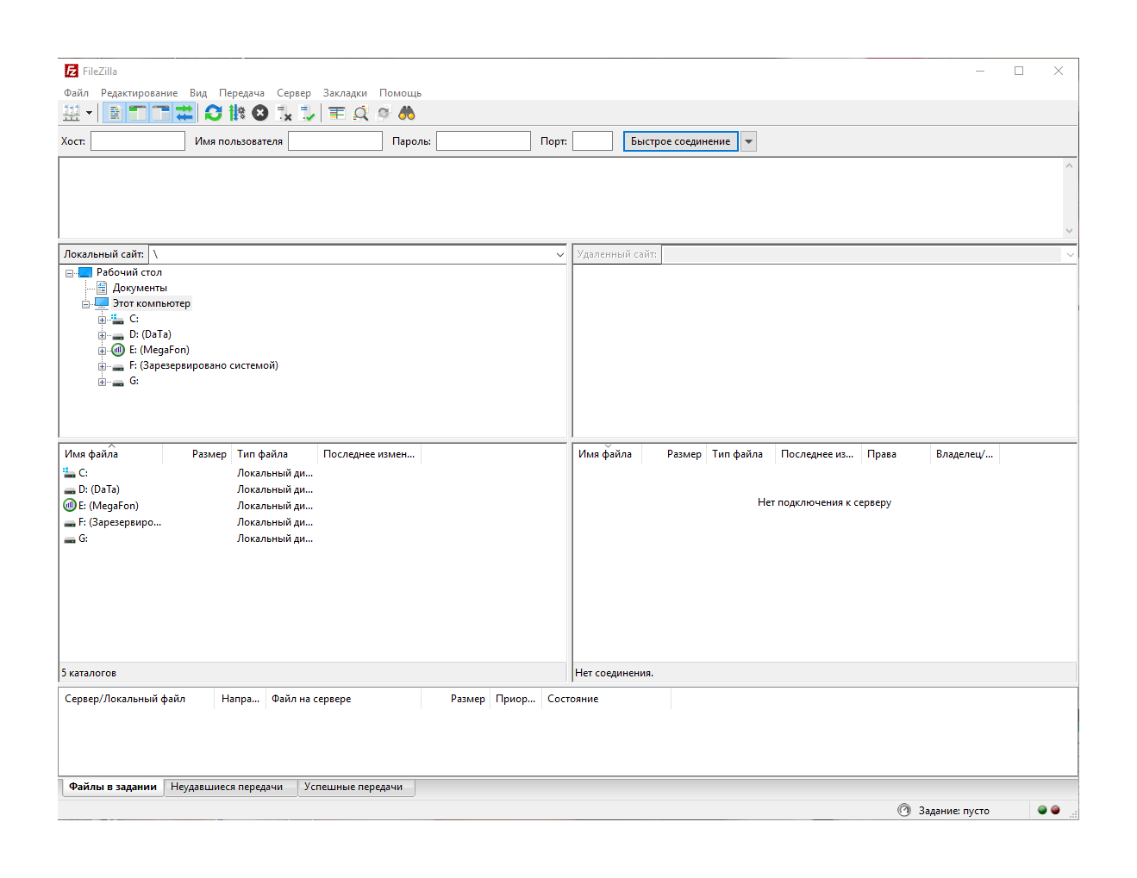Viewport: 1137px width, 878px height.
Task: Sort local list by Последнее измен... column
Action: coord(369,454)
